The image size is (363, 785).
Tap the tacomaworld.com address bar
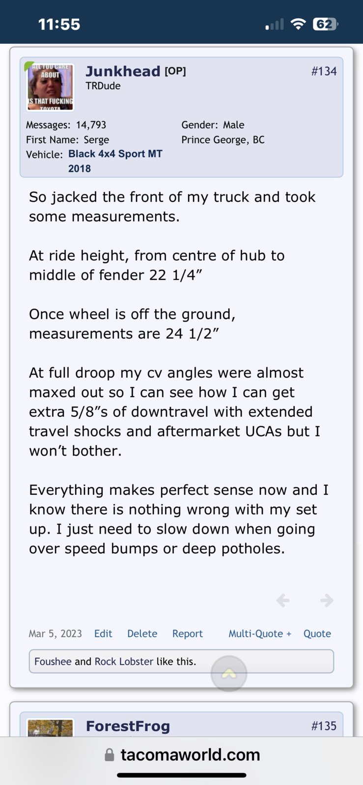click(182, 755)
